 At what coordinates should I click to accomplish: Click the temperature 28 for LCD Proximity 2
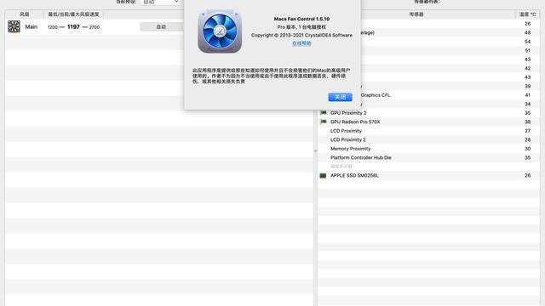527,139
